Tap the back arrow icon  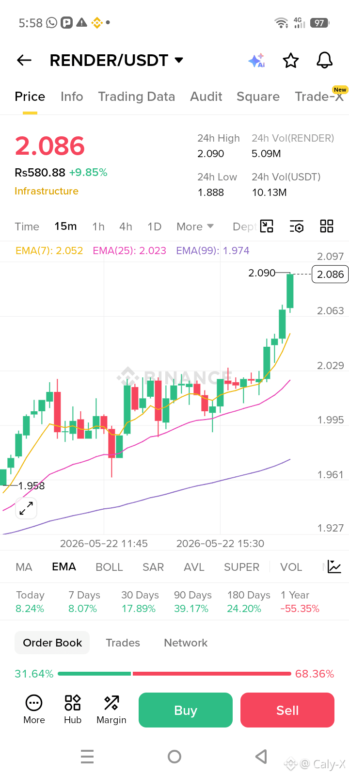[24, 60]
